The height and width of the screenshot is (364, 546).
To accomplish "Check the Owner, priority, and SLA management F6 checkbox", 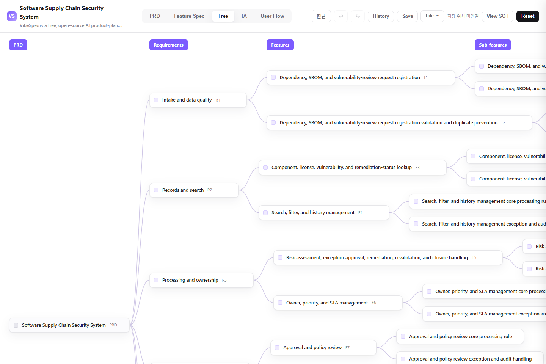I will pyautogui.click(x=280, y=303).
